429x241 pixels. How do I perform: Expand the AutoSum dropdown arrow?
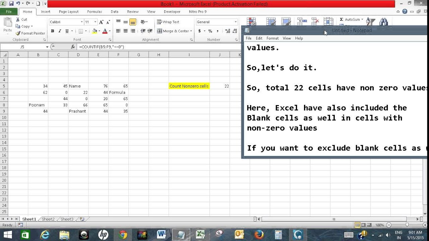[362, 20]
